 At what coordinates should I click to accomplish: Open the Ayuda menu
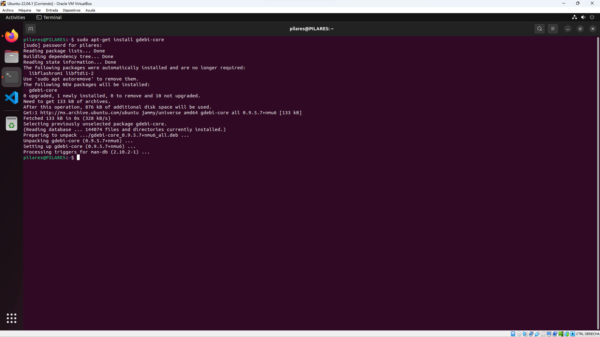(x=90, y=10)
